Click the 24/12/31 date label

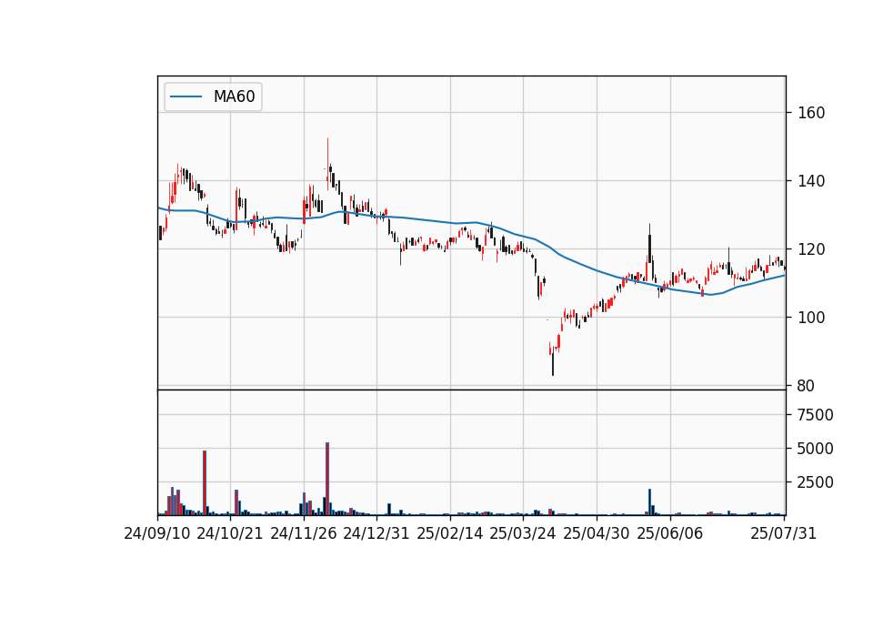pyautogui.click(x=376, y=533)
